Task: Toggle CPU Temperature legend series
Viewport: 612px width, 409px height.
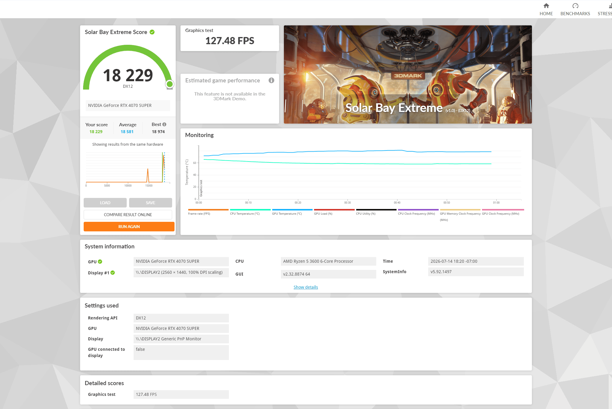Action: 250,212
